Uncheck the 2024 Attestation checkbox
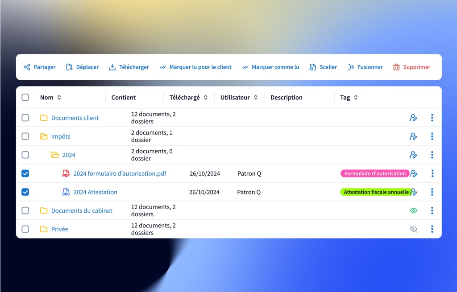 25,192
